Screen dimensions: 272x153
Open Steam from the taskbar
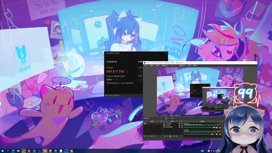click(x=23, y=151)
